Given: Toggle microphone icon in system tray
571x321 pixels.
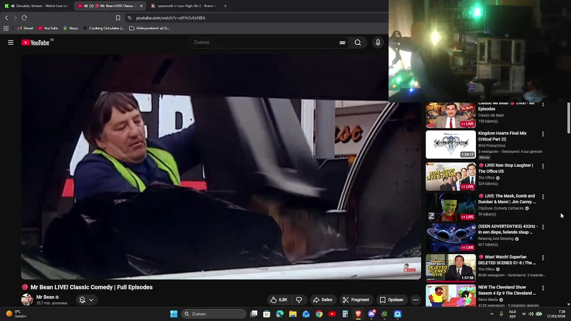Looking at the screenshot, I should click(501, 314).
